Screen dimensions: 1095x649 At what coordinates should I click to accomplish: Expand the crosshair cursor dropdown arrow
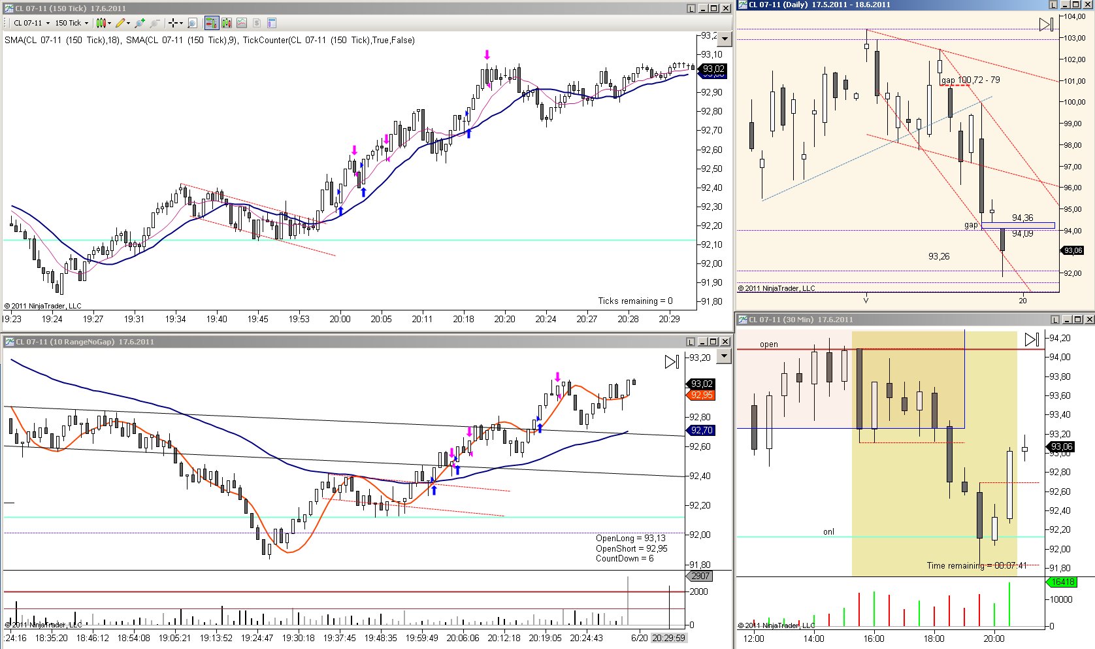pyautogui.click(x=181, y=23)
